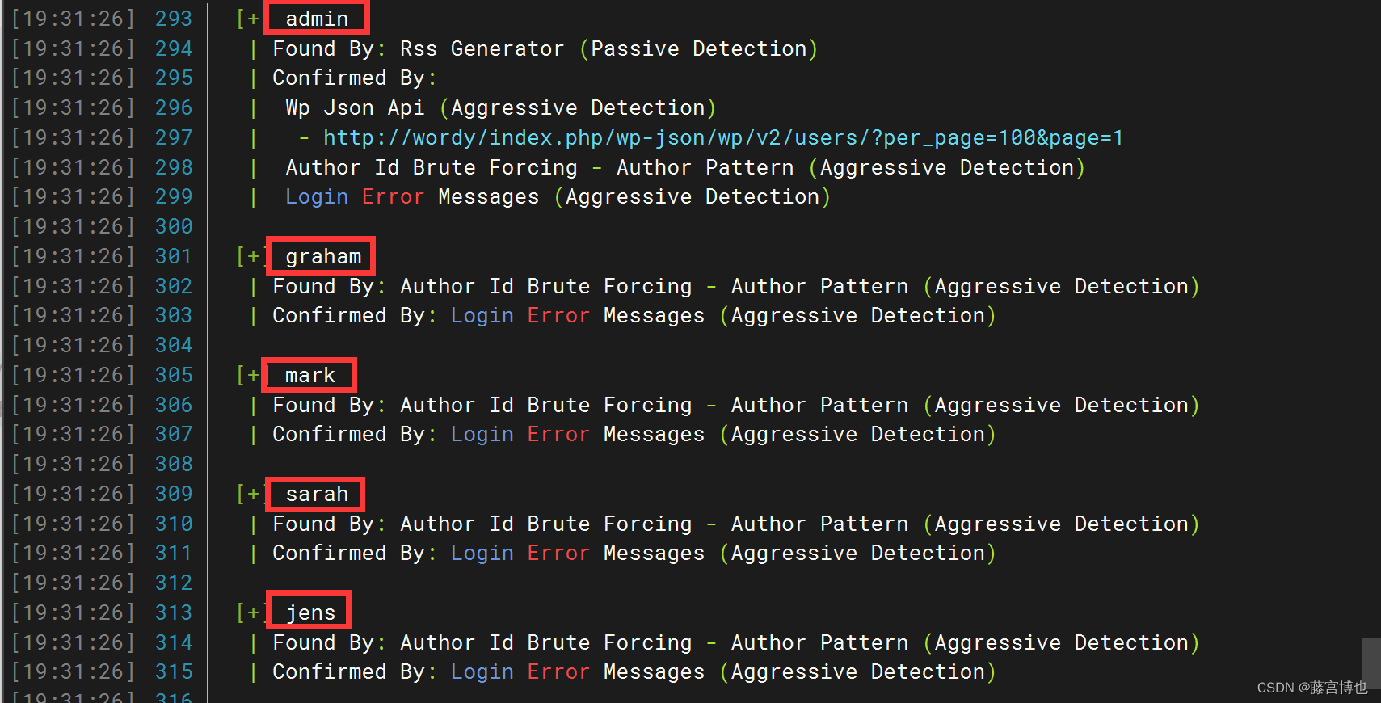Image resolution: width=1381 pixels, height=703 pixels.
Task: Click the timestamp on line 300
Action: point(73,226)
